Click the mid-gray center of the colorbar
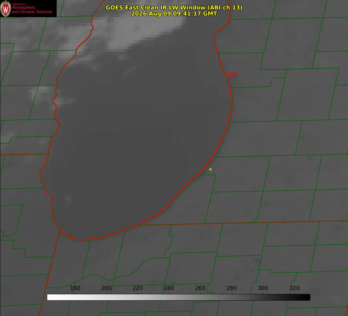 point(178,297)
